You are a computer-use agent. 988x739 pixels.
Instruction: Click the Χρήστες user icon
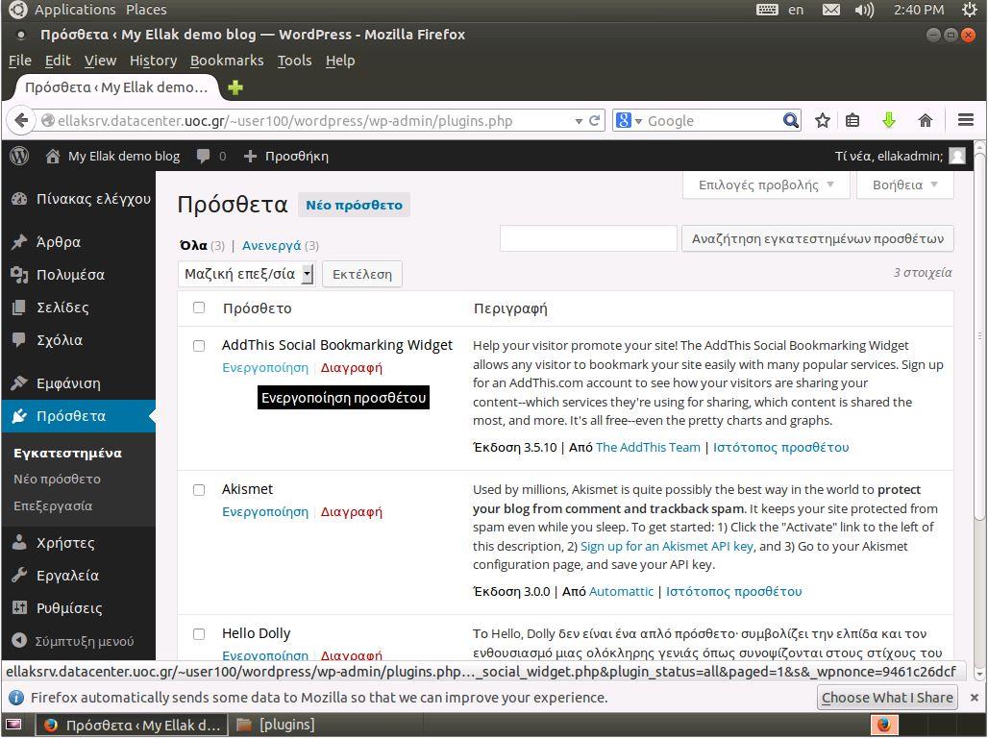[19, 542]
